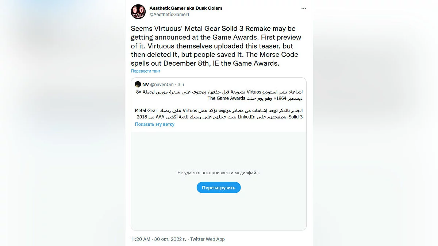Click the word "LinkedIn" in quoted tweet
Image resolution: width=438 pixels, height=246 pixels.
coord(248,117)
